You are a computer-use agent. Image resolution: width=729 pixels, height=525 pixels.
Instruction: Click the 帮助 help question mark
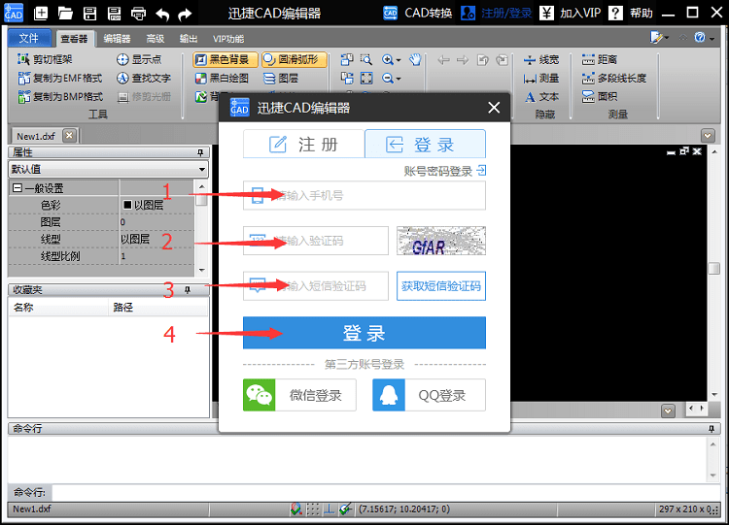coord(615,13)
